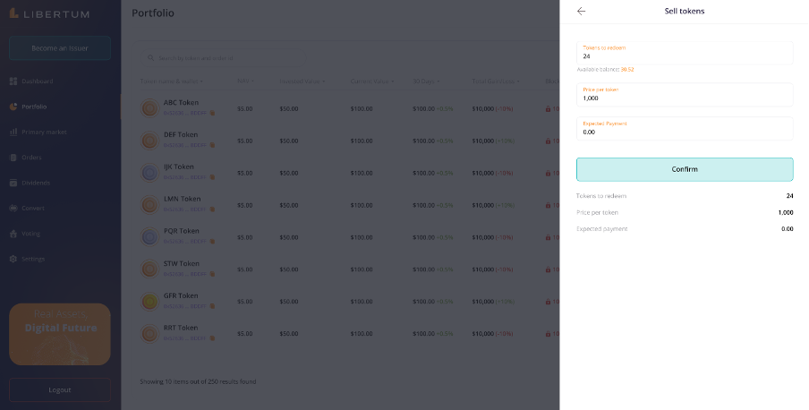The width and height of the screenshot is (809, 410).
Task: Click the Price per token field
Action: [685, 98]
